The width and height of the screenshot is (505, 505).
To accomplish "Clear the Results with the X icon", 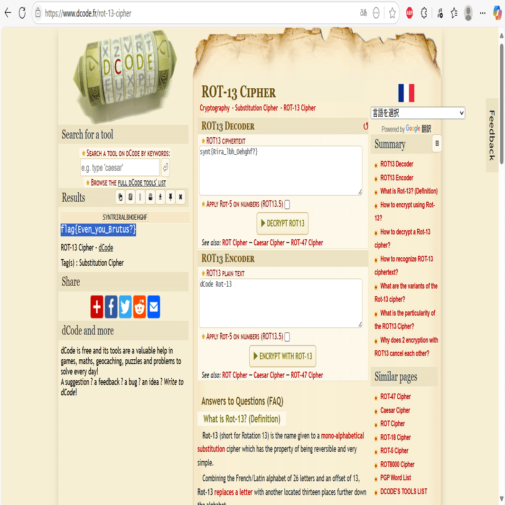I will coord(180,197).
